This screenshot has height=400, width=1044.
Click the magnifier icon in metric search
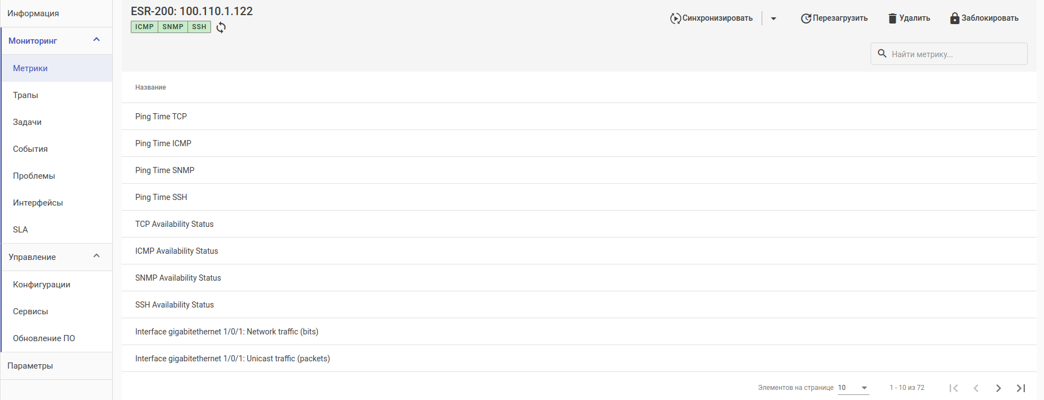[x=882, y=54]
